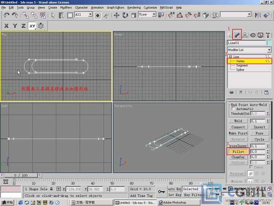Open the MAXScript menu
This screenshot has width=274, height=206.
click(166, 8)
